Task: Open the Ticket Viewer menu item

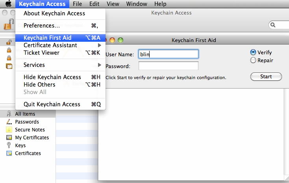Action: [41, 53]
